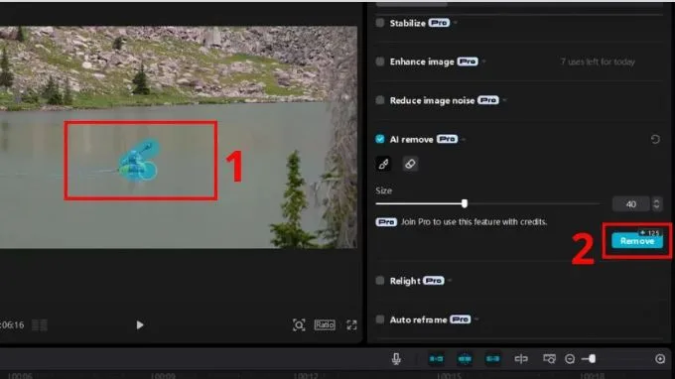Adjust the timeline zoom slider handle
The image size is (675, 379).
593,358
